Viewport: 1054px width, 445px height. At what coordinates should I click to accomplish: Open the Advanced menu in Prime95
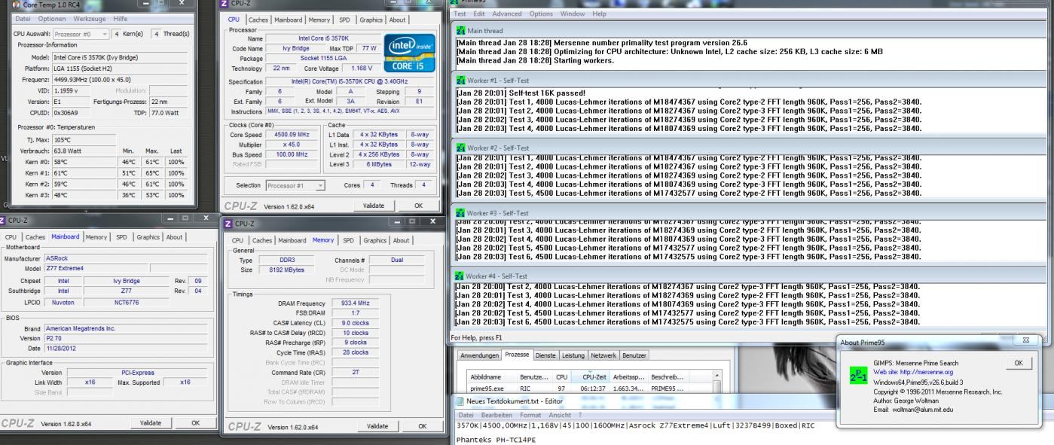pyautogui.click(x=507, y=14)
